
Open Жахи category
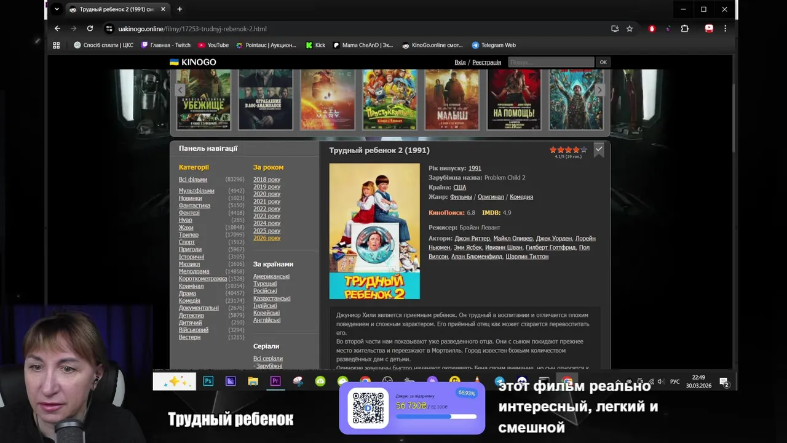pyautogui.click(x=186, y=228)
